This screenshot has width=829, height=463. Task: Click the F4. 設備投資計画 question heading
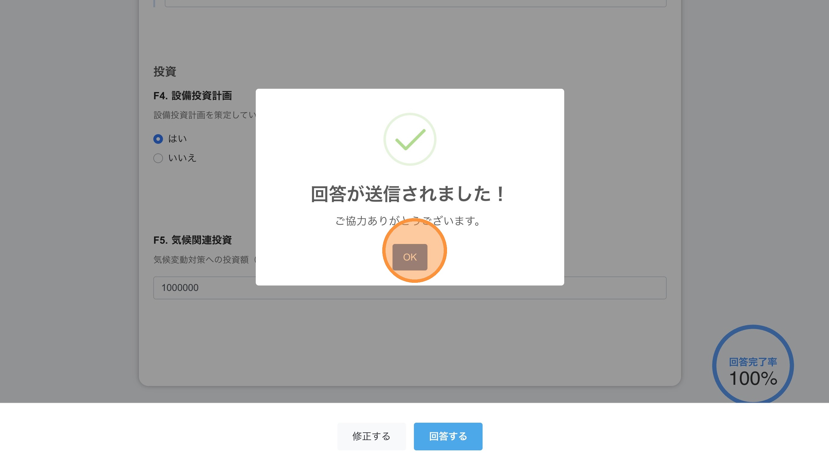coord(192,95)
